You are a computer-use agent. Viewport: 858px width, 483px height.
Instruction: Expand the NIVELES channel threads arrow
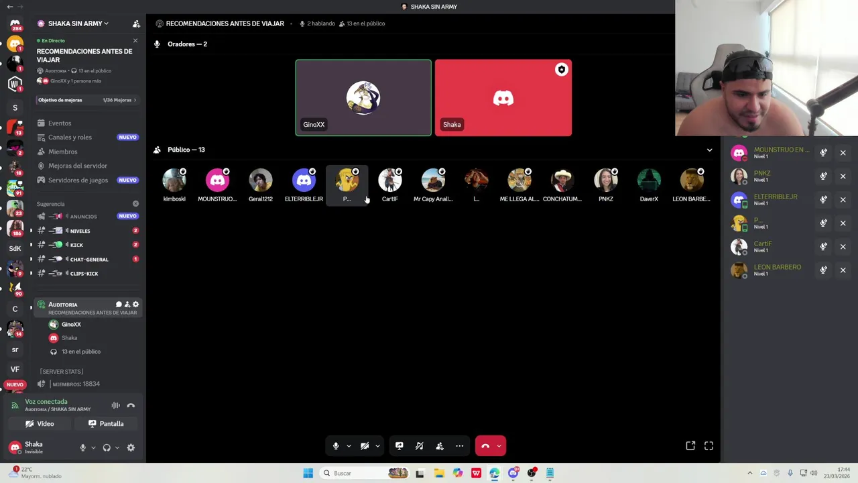[x=31, y=231]
